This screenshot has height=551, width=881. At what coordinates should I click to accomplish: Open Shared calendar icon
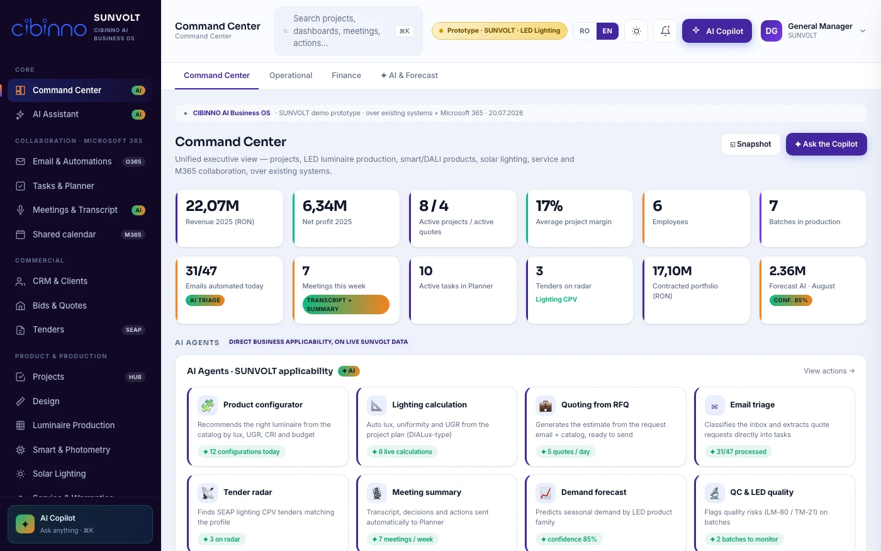pyautogui.click(x=20, y=235)
